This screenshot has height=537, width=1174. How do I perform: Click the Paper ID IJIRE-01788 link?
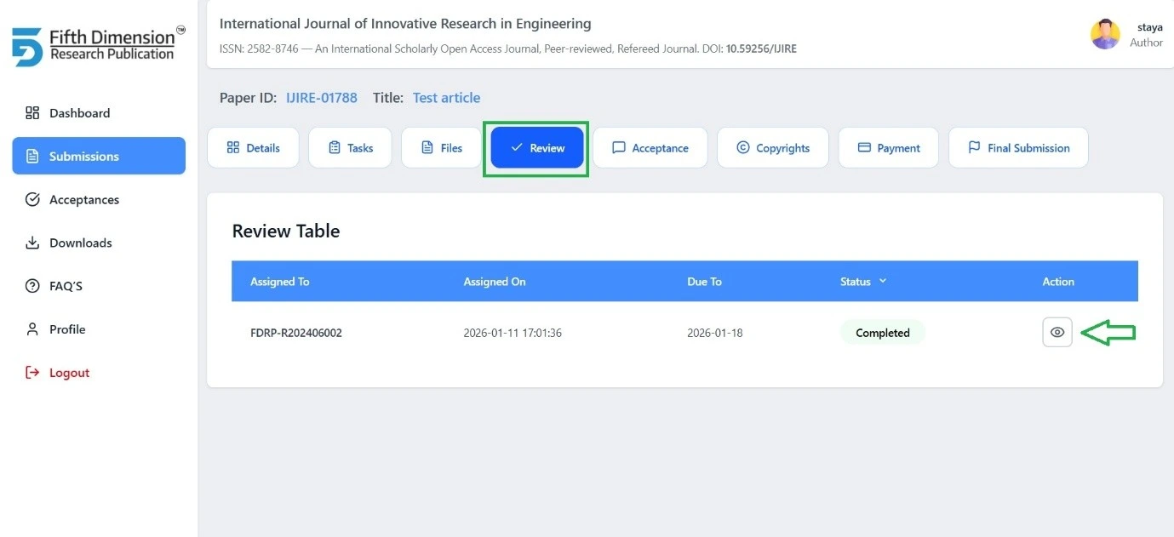tap(322, 98)
